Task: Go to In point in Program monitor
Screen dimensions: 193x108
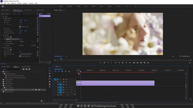Action: pyautogui.click(x=116, y=63)
